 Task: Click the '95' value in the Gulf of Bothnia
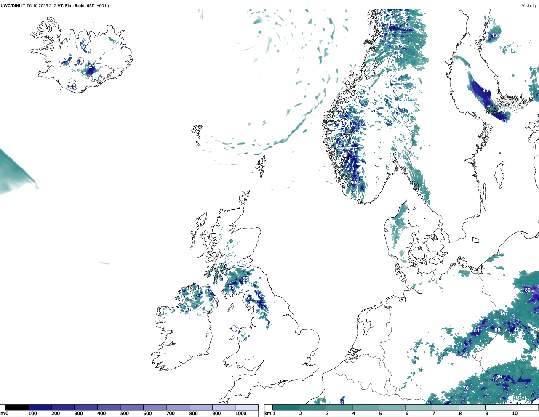click(x=485, y=90)
